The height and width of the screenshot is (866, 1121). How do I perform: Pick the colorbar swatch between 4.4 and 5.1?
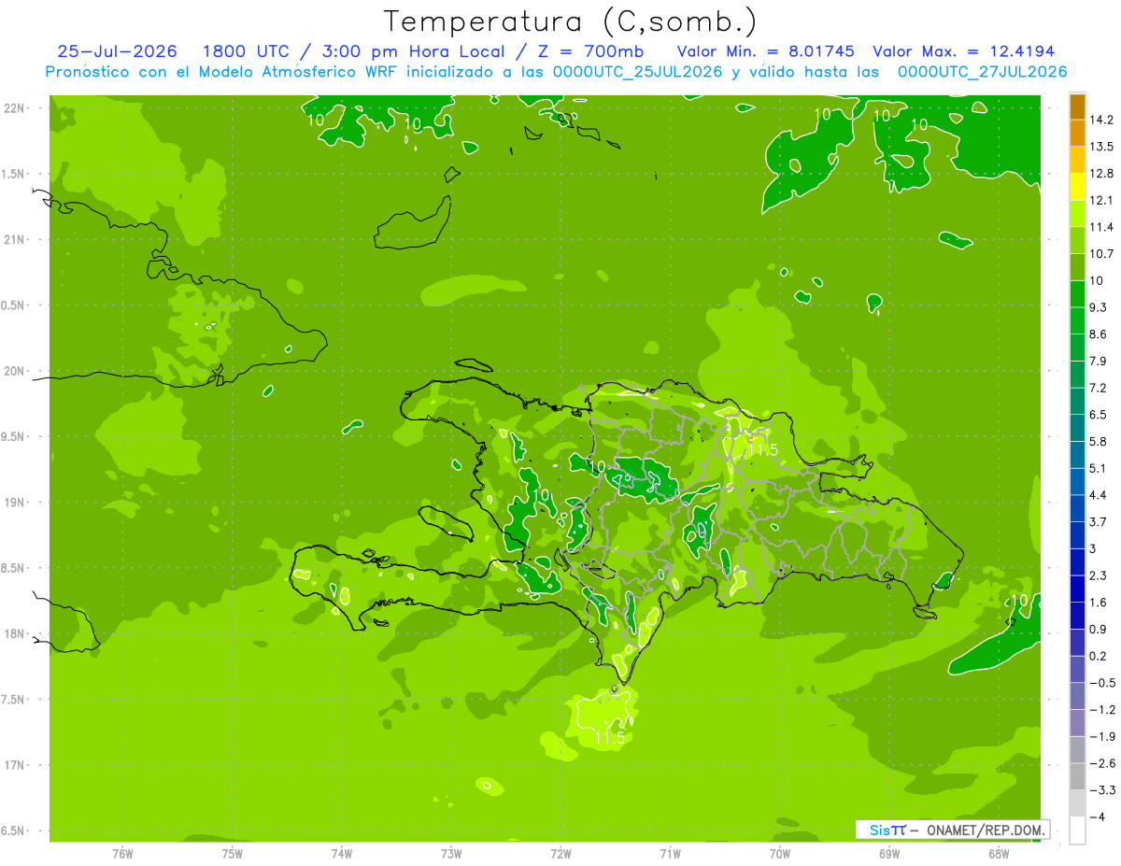click(1077, 482)
